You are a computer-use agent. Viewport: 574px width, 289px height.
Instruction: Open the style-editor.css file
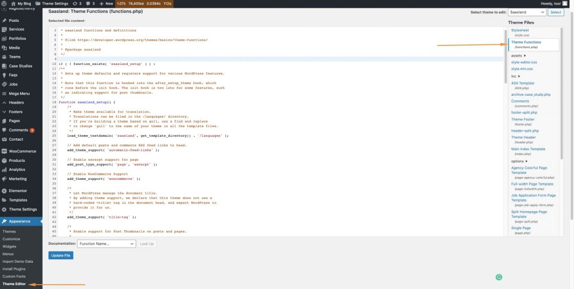(524, 62)
